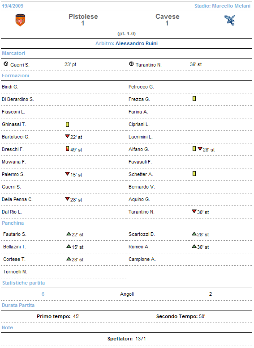Click the Stadio: Marcello Melani label
Viewport: 254px width, 348px height.
(222, 6)
